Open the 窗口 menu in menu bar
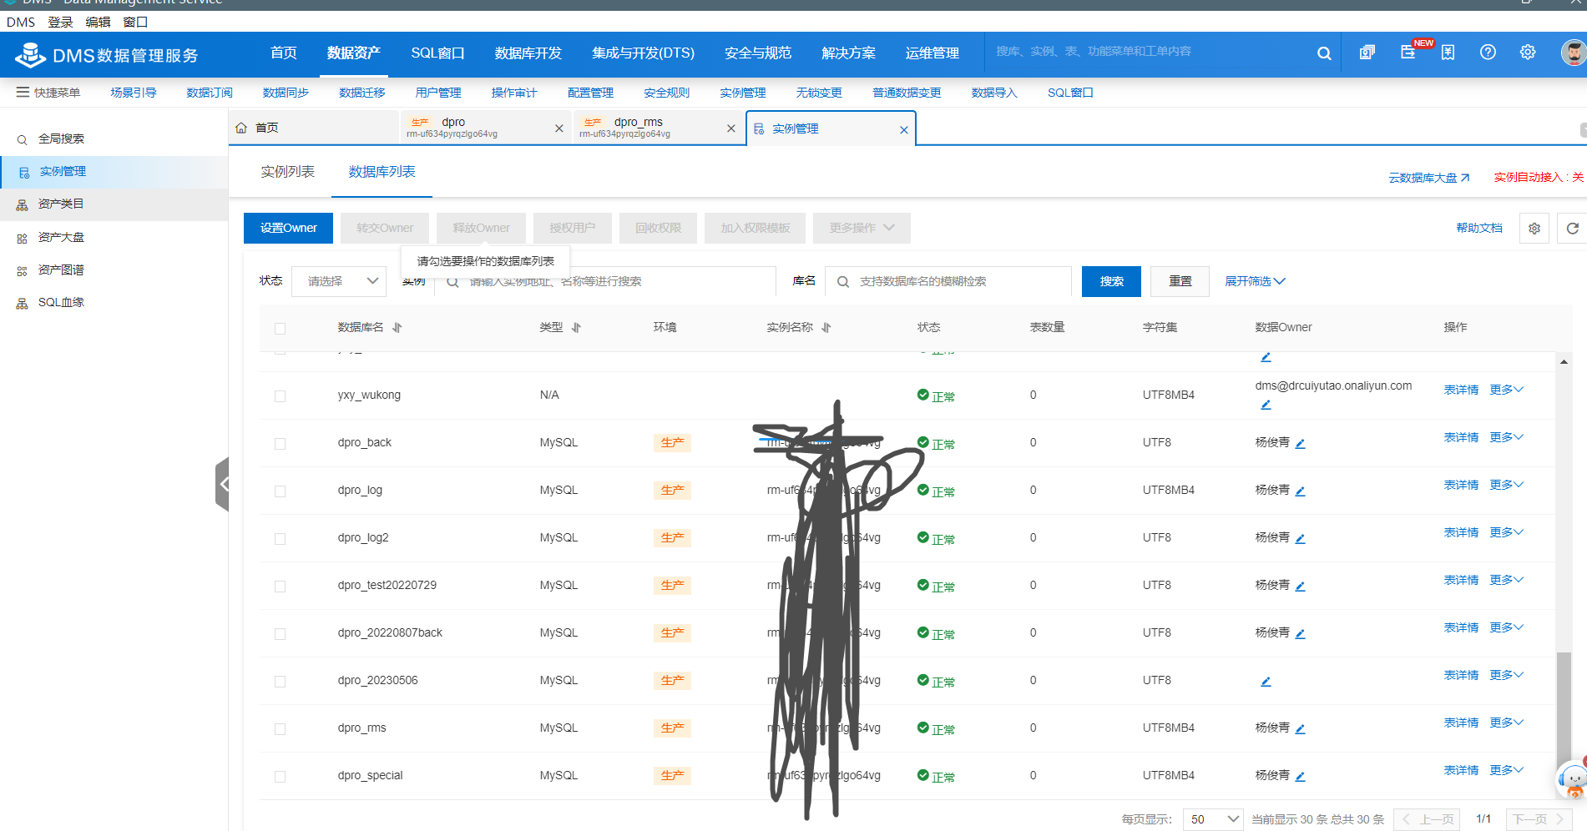 point(135,23)
